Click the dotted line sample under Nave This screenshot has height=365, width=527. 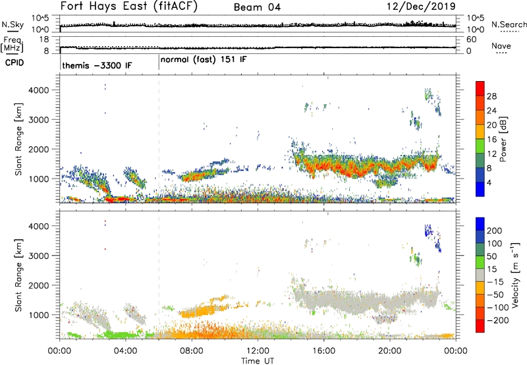tap(501, 53)
